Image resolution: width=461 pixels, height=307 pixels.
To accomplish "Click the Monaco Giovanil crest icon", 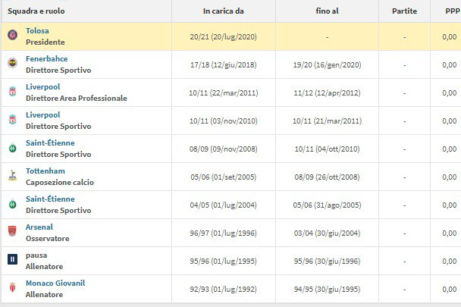I will coord(12,287).
